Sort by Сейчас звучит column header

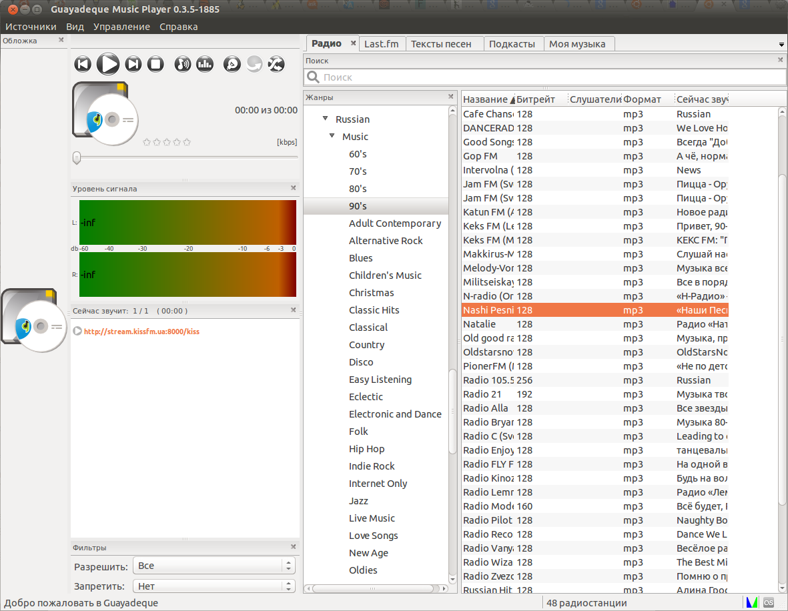(702, 99)
